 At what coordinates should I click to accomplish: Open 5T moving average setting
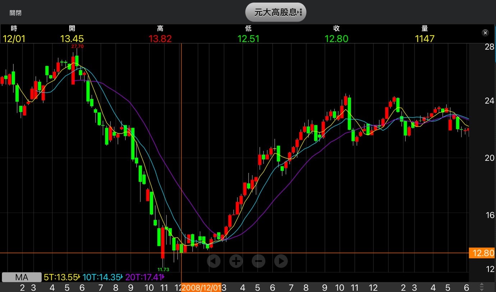pos(62,277)
